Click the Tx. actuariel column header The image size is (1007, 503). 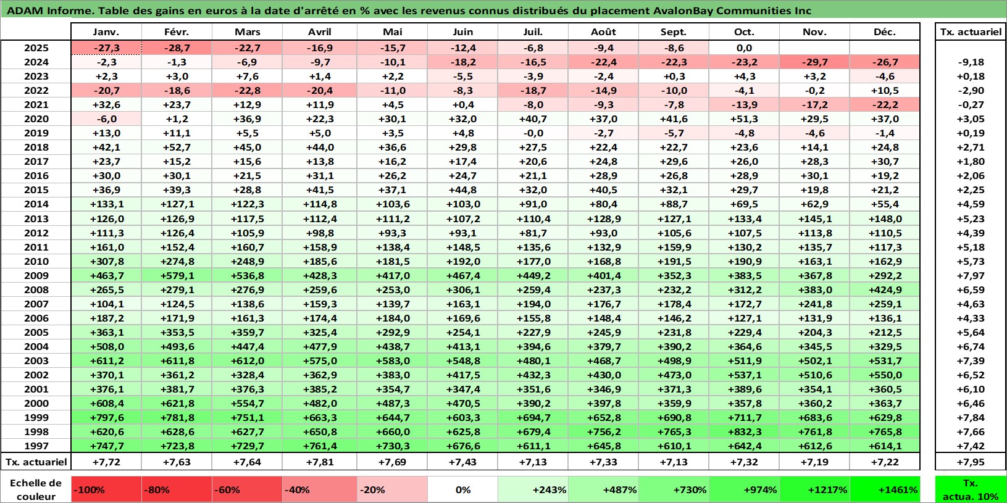[971, 32]
